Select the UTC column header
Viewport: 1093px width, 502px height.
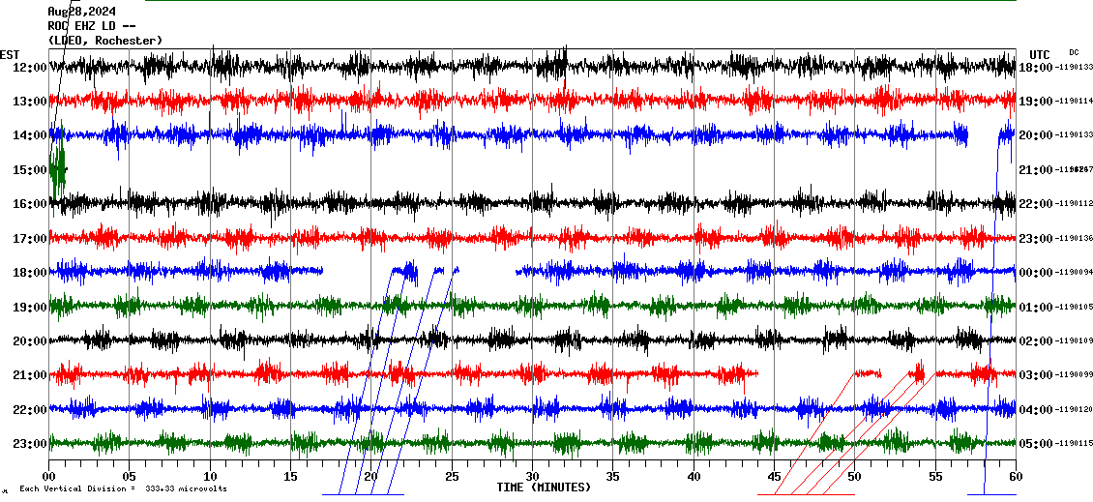(x=1040, y=54)
